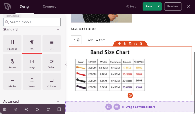Toggle mobile preview icon
Viewport: 195px width, 114px height.
[59, 109]
